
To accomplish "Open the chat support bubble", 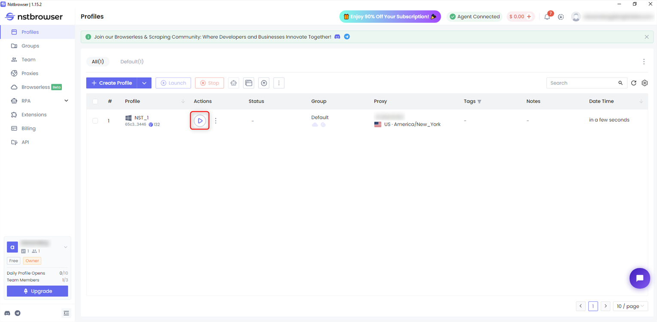I will point(640,278).
